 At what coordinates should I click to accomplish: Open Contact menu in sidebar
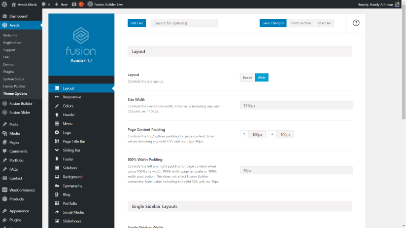pyautogui.click(x=16, y=178)
